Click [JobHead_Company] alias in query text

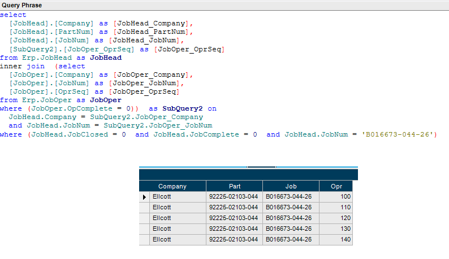[x=151, y=24]
